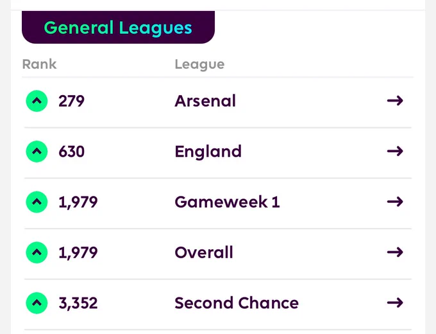Select the Gameweek 1 league name
The width and height of the screenshot is (436, 334).
point(227,202)
